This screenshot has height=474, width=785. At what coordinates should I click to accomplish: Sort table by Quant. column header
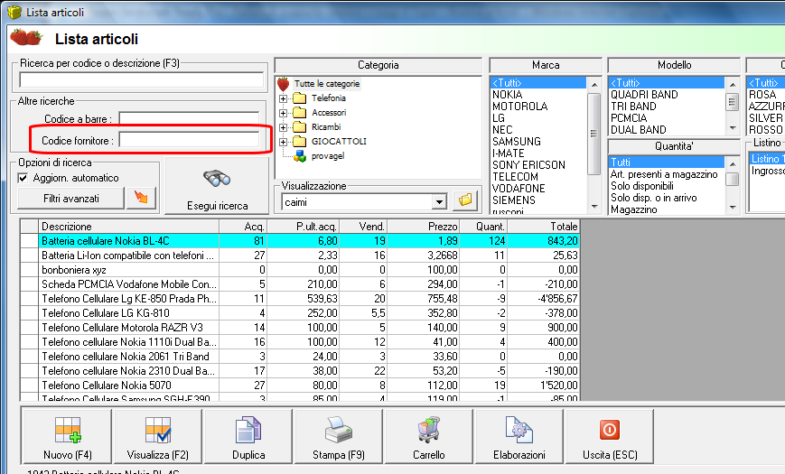[x=483, y=227]
